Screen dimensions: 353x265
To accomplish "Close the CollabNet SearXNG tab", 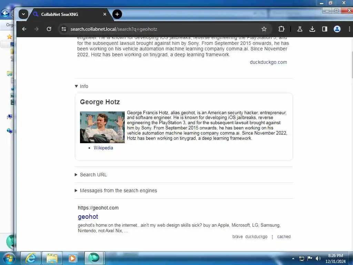I will [x=105, y=14].
